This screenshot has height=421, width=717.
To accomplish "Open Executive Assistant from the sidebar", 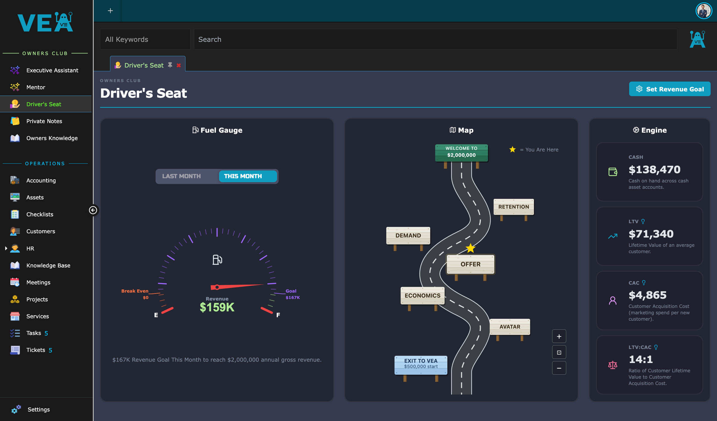I will pyautogui.click(x=46, y=70).
